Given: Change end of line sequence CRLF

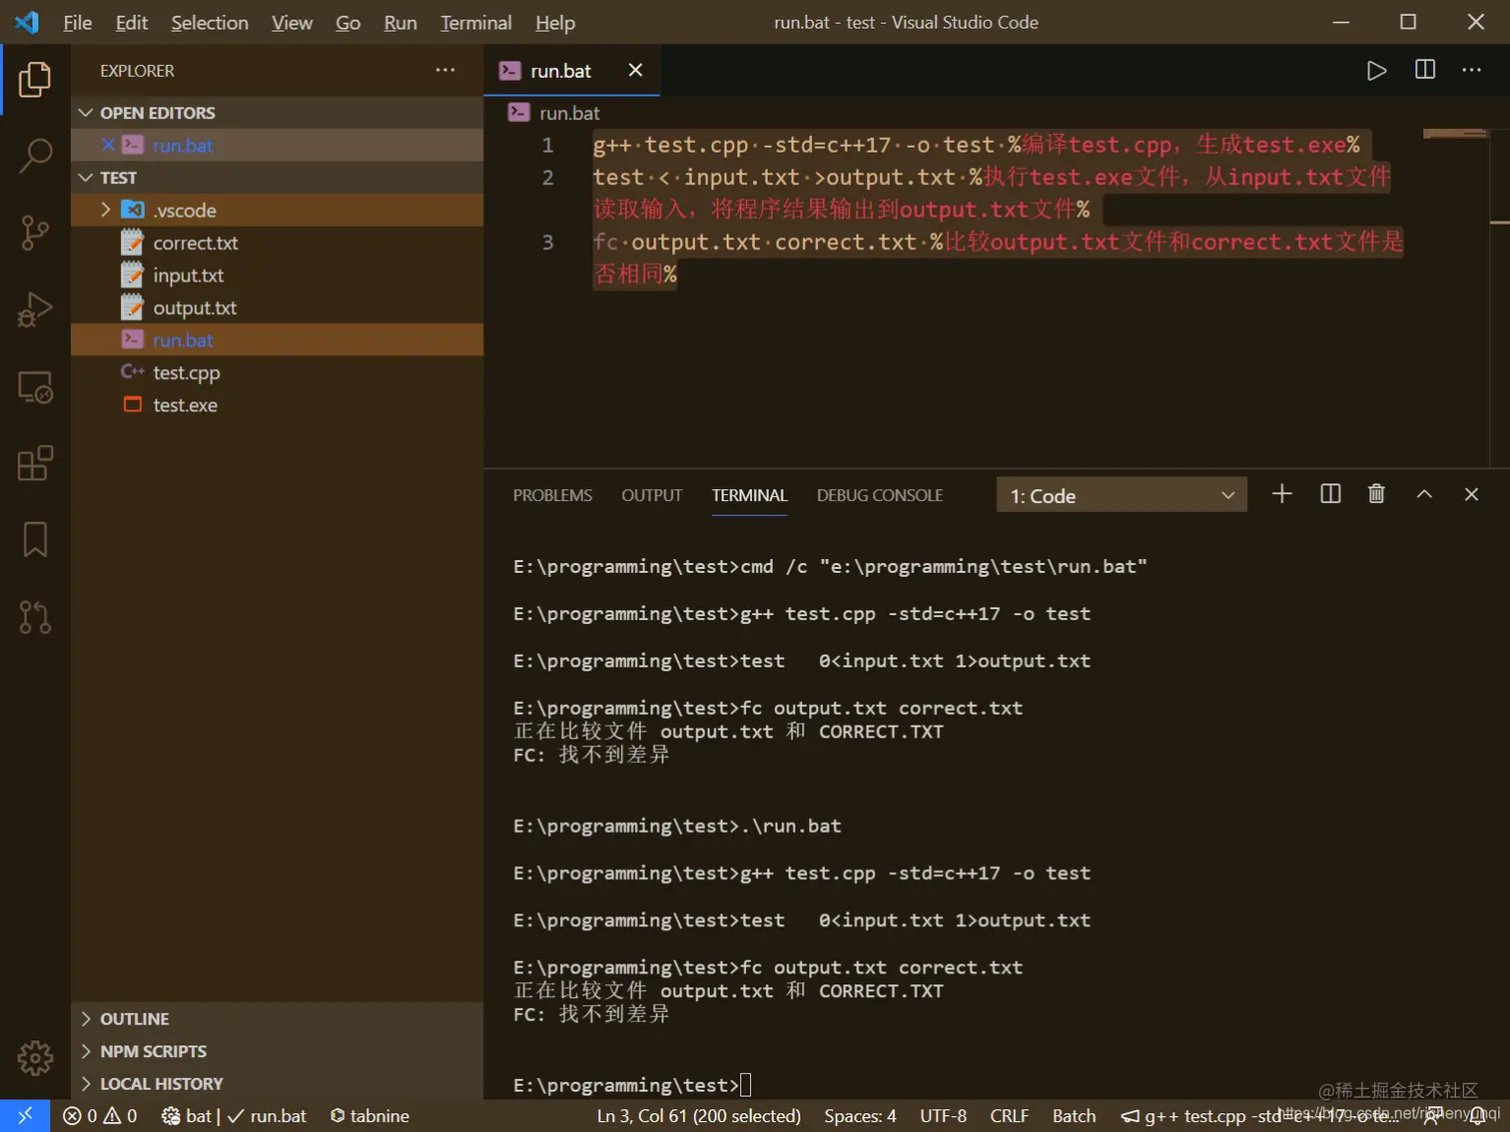Looking at the screenshot, I should click(x=1009, y=1116).
